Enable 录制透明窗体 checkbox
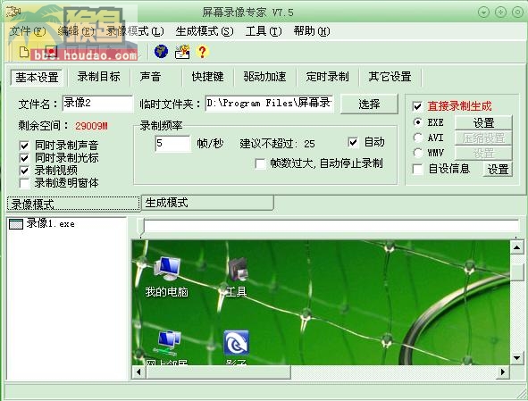The width and height of the screenshot is (528, 401). pos(24,183)
